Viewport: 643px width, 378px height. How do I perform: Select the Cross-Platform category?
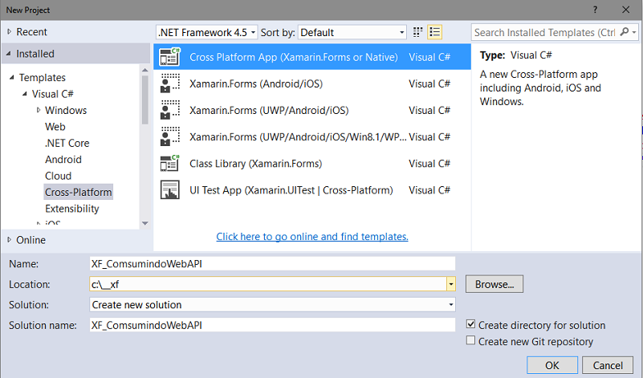79,193
